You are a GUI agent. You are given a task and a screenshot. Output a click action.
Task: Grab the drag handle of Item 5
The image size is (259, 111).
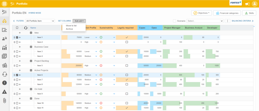point(14,66)
